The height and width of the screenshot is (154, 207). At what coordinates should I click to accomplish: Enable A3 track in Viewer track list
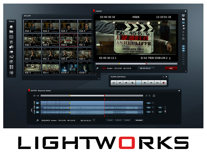click(183, 53)
